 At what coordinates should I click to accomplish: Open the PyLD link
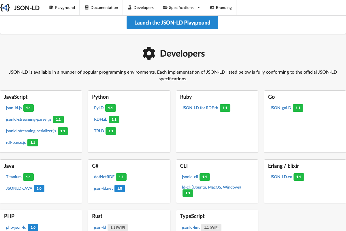[x=99, y=108]
